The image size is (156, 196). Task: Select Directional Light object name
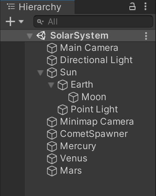pyautogui.click(x=96, y=60)
